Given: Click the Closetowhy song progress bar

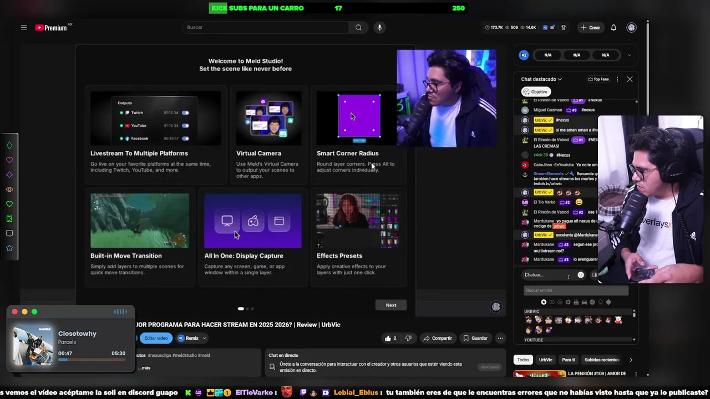Looking at the screenshot, I should click(x=92, y=360).
